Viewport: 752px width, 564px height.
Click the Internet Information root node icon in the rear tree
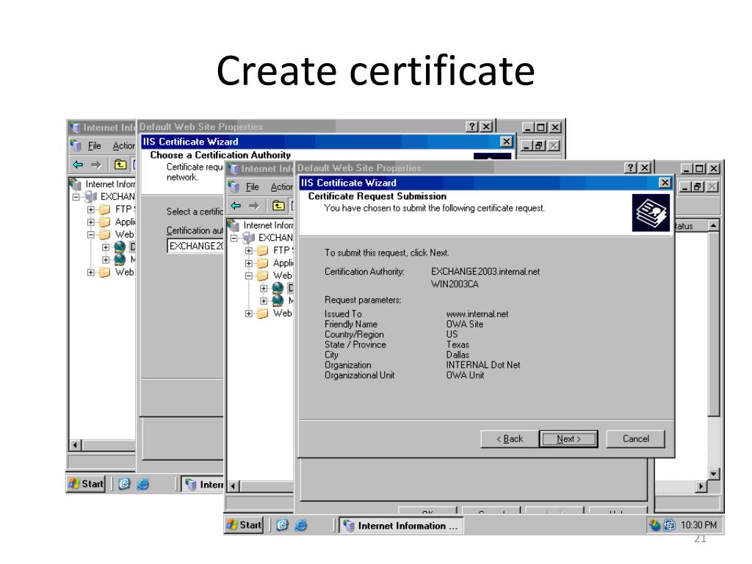point(76,184)
